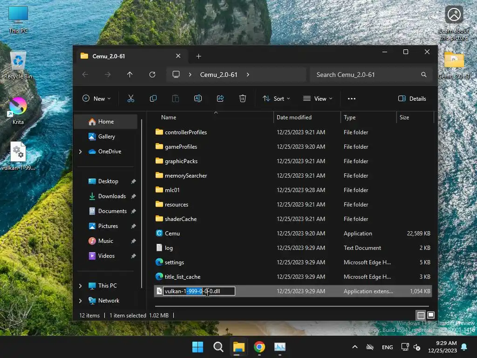Screen dimensions: 477x358
Task: Click the Share icon in toolbar
Action: click(220, 98)
